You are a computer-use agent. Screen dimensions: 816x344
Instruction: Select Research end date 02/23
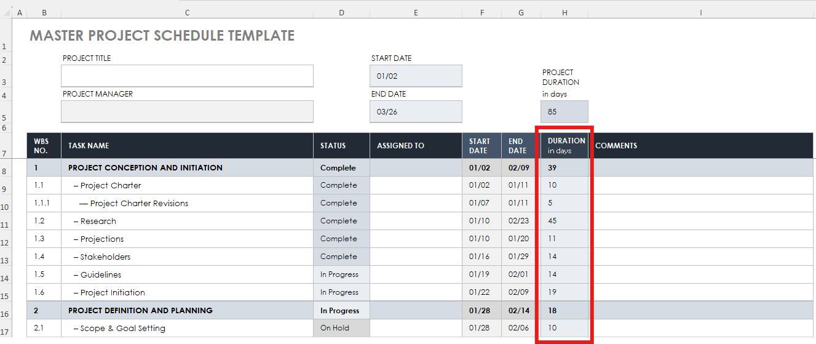tap(521, 221)
